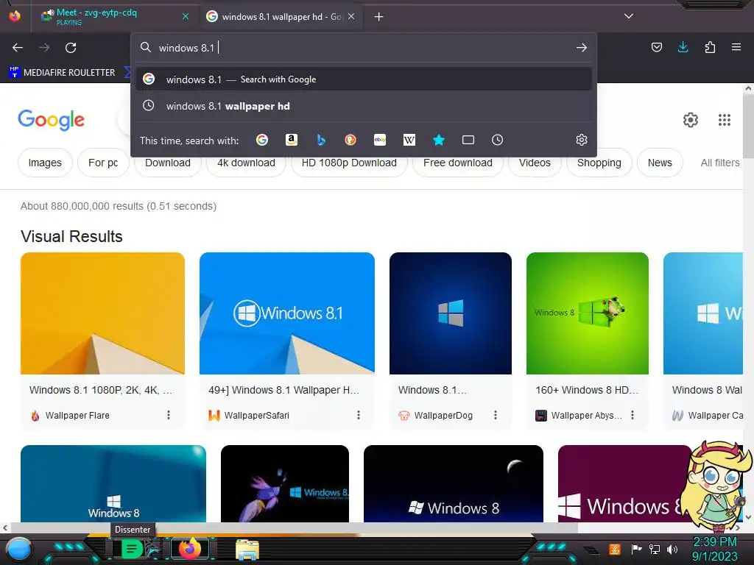Open the dark blue Windows logo thumbnail
This screenshot has width=754, height=565.
point(451,313)
